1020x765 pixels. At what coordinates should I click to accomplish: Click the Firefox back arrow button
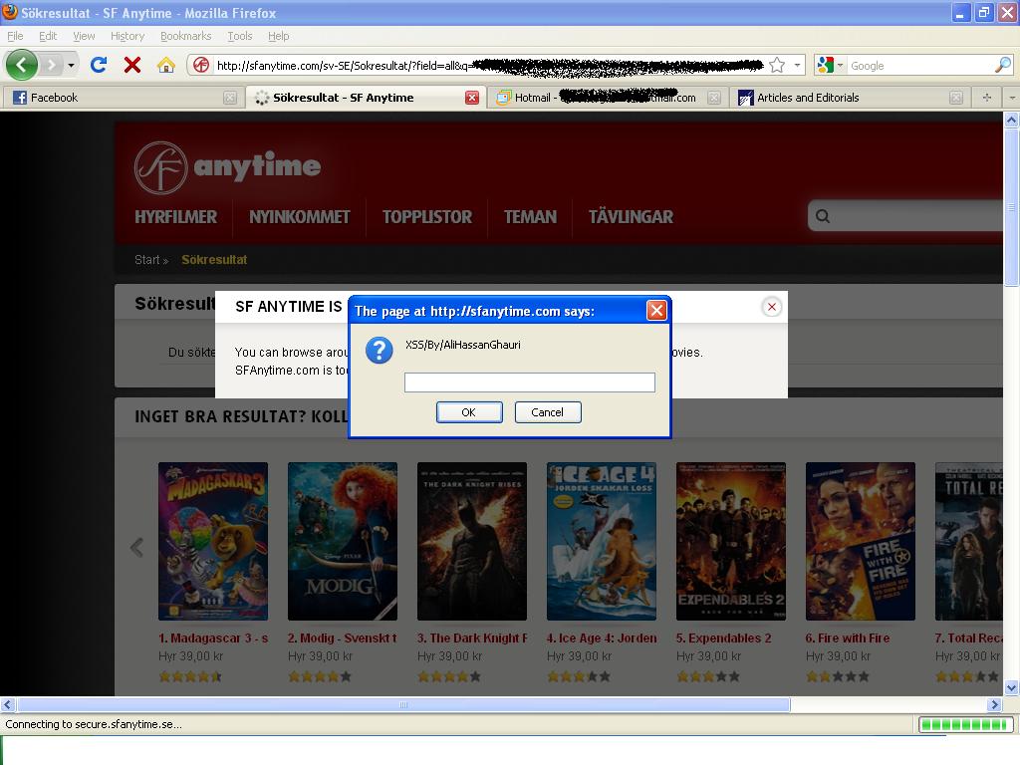22,65
